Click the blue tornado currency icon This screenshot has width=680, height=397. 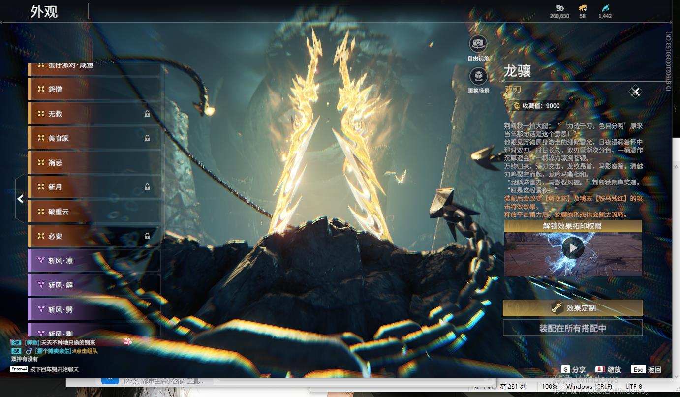605,8
